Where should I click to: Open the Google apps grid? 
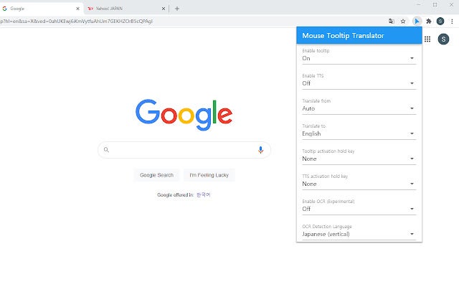tap(427, 39)
